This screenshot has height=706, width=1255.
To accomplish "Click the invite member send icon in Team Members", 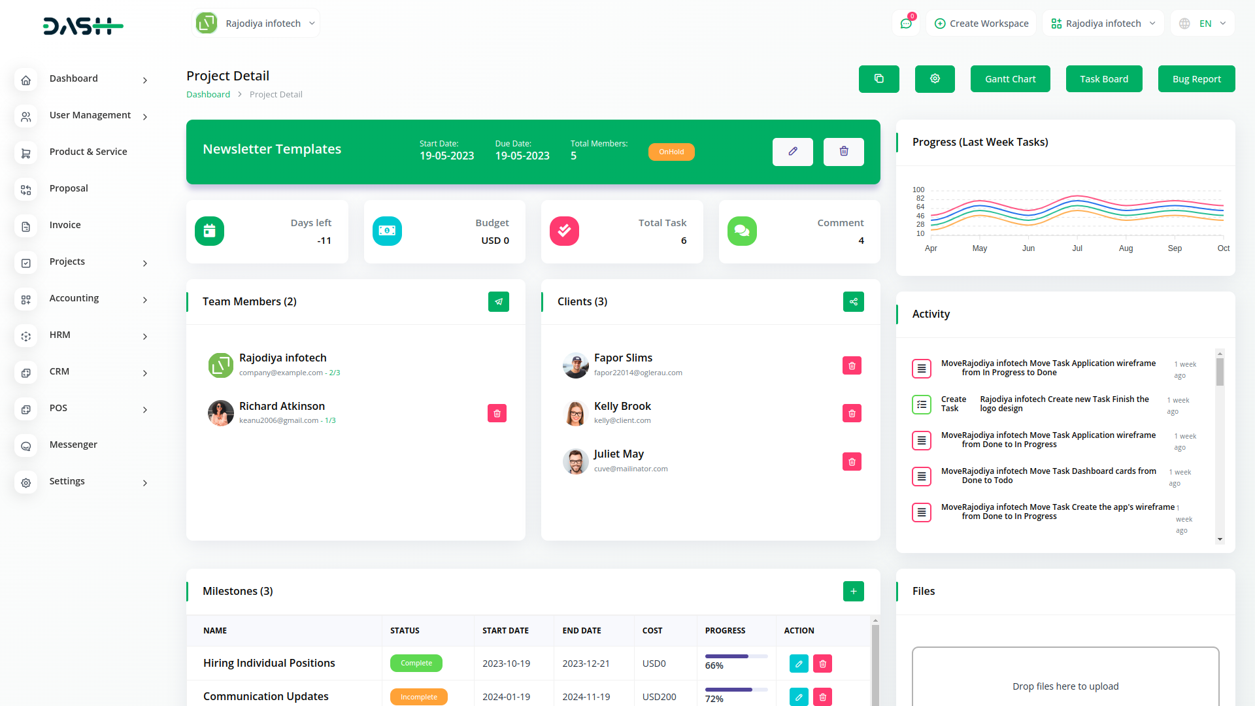I will (498, 301).
